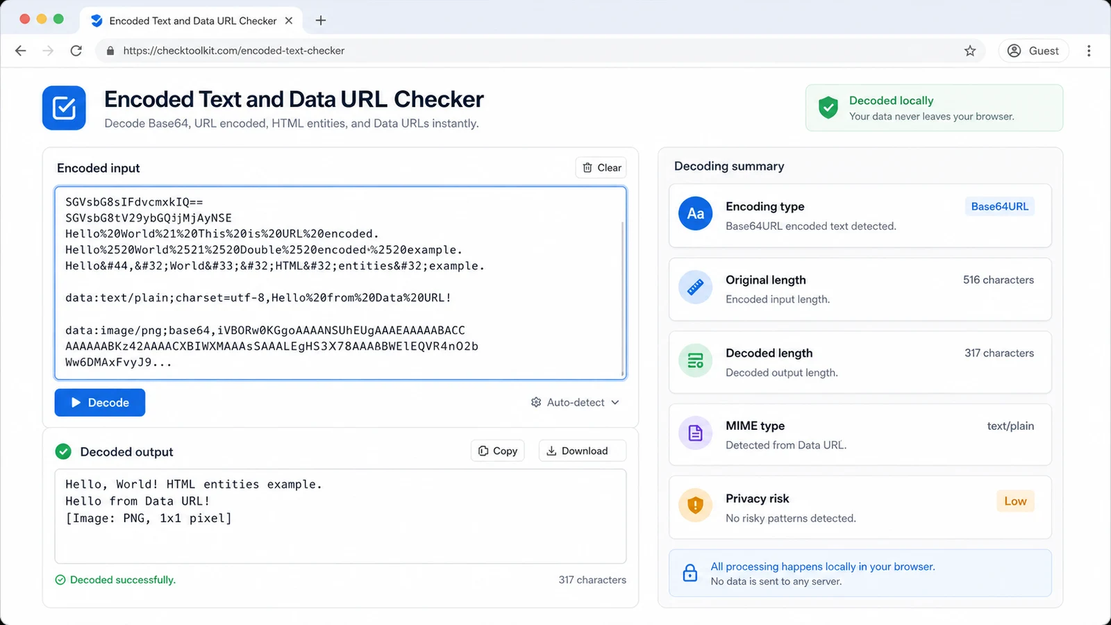Screen dimensions: 1111x625
Task: Click the green Decoded locally shield icon
Action: [828, 108]
